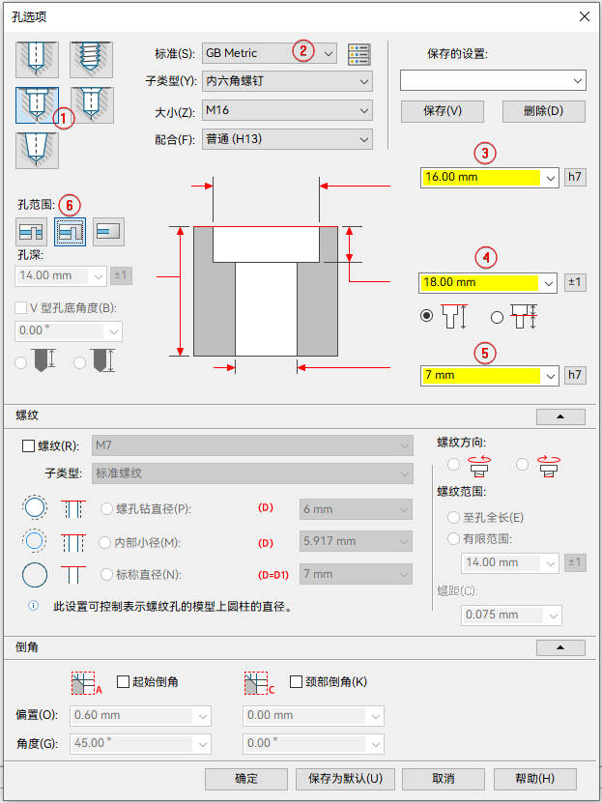
Task: Click 保存为默认(U) button
Action: [345, 779]
